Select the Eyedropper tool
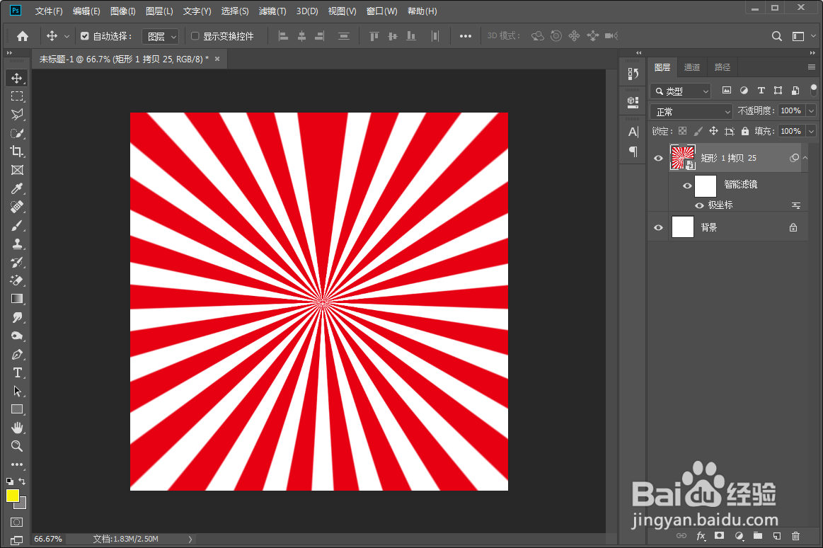 (x=17, y=188)
